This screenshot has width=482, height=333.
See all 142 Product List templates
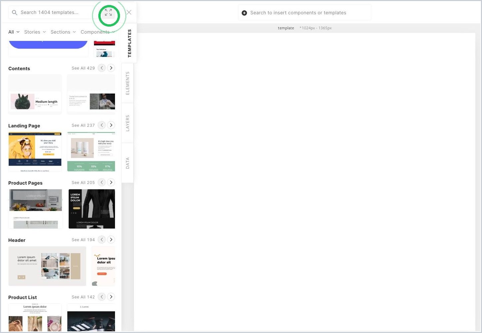[83, 297]
